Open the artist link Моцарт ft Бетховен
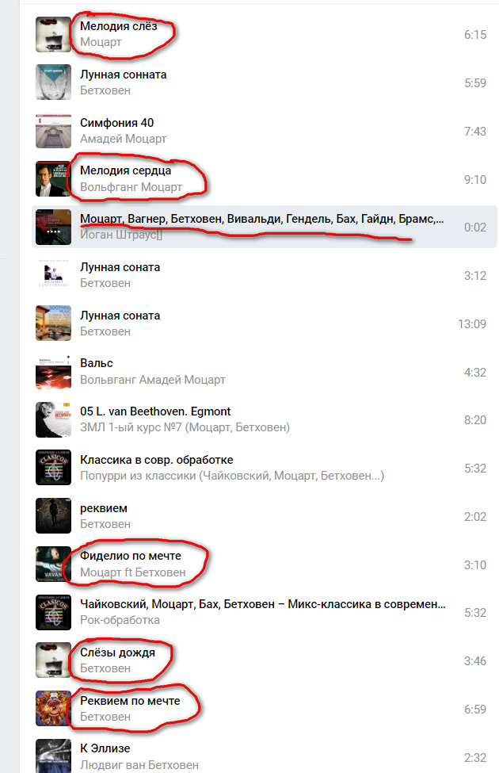This screenshot has width=499, height=773. tap(133, 572)
